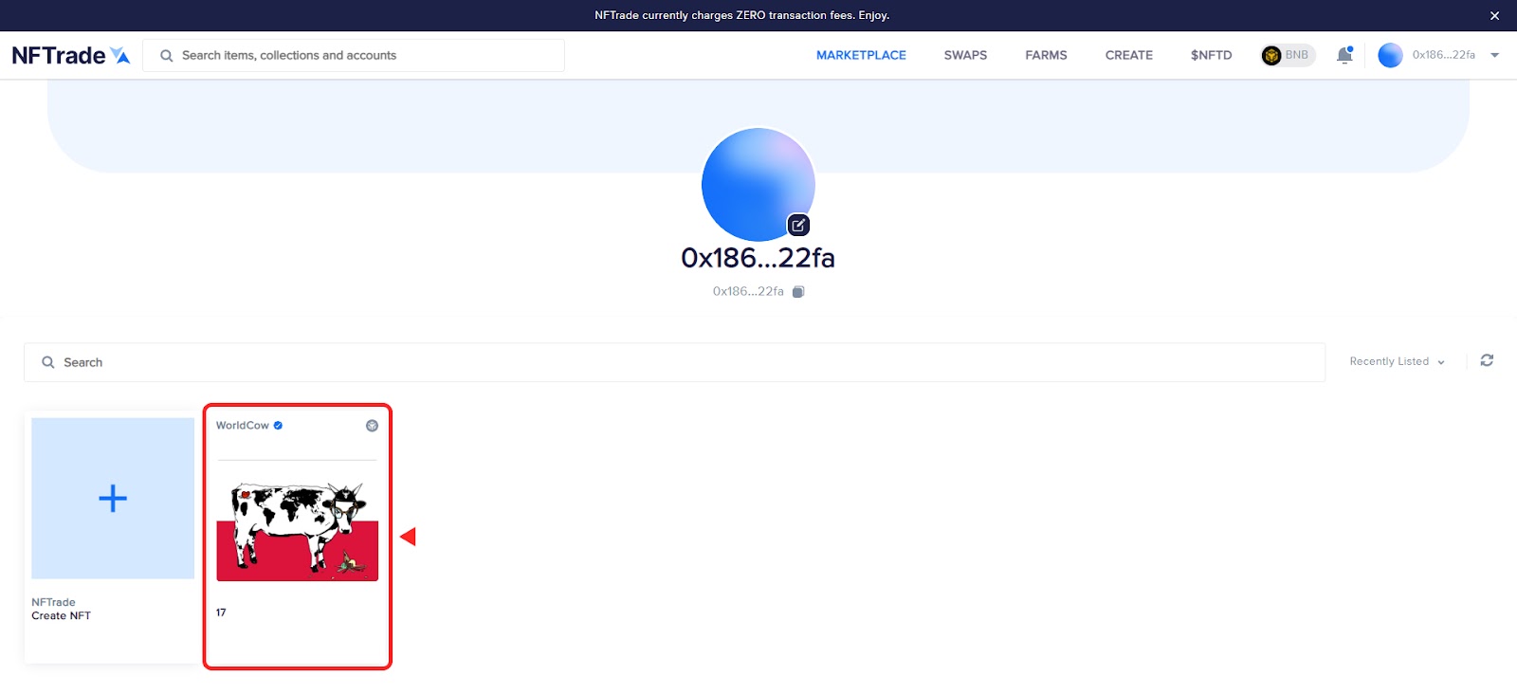Expand the account dropdown arrow
Image resolution: width=1517 pixels, height=695 pixels.
(1495, 55)
